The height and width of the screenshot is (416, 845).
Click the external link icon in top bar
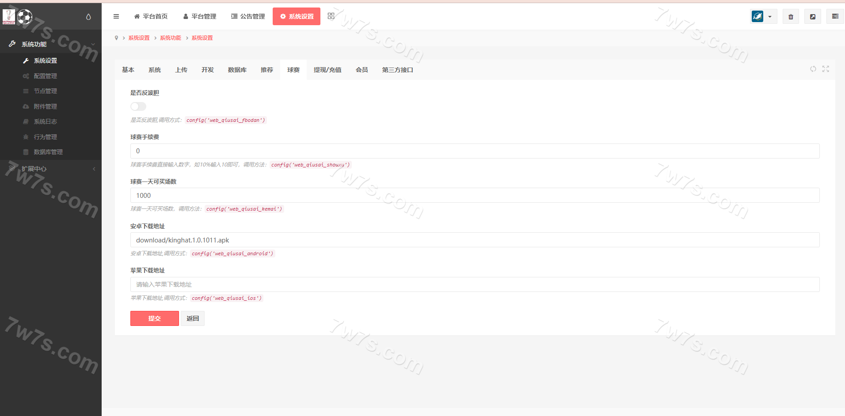point(812,17)
